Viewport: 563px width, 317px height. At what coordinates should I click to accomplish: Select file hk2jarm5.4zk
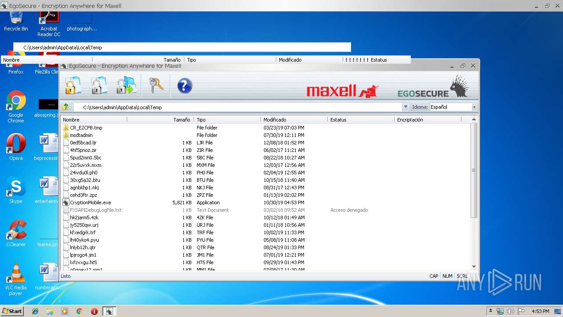click(84, 217)
